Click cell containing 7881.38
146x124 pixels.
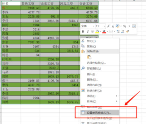click(30, 42)
